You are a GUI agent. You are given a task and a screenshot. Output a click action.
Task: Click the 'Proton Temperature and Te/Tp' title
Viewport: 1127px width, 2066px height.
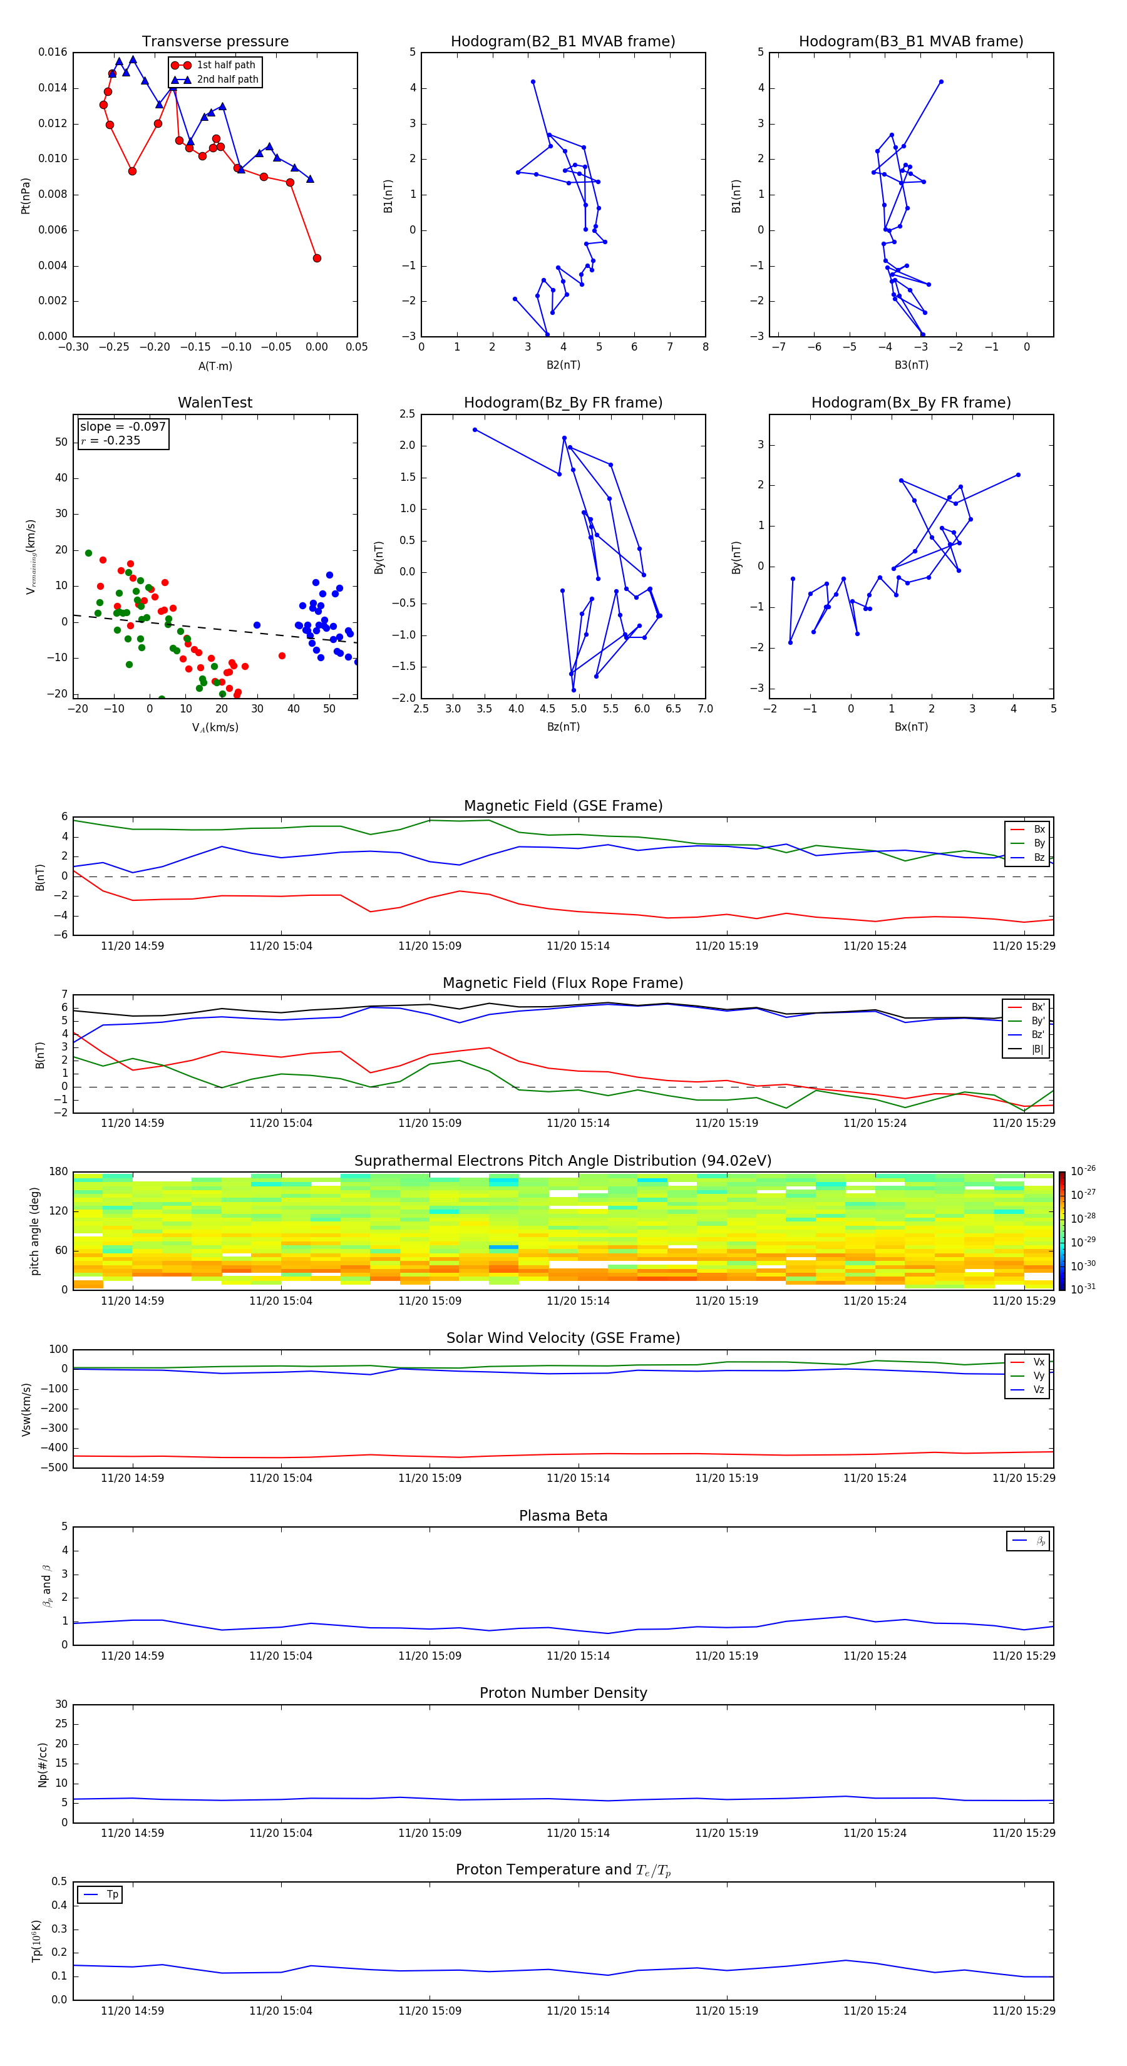563,1870
